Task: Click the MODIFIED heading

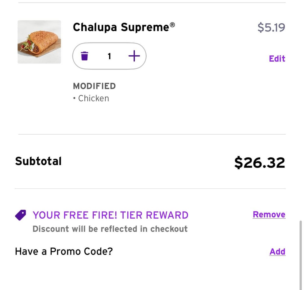Action: coord(94,86)
